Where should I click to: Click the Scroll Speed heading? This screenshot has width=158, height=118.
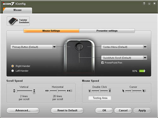coord(15,81)
